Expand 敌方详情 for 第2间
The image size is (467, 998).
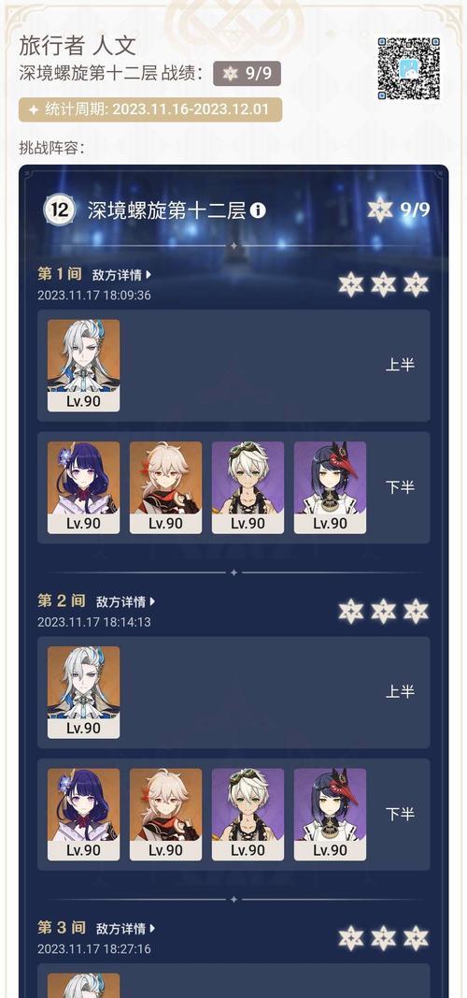(x=126, y=601)
